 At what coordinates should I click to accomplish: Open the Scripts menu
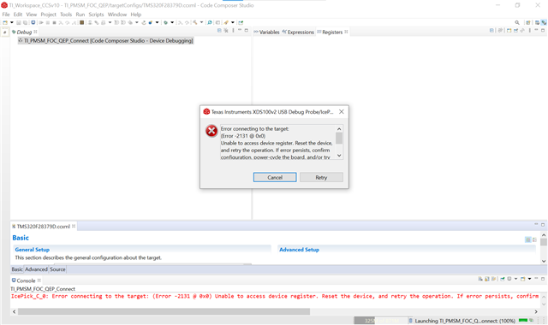click(x=96, y=15)
